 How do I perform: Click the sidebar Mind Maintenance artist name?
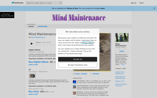point(121,45)
